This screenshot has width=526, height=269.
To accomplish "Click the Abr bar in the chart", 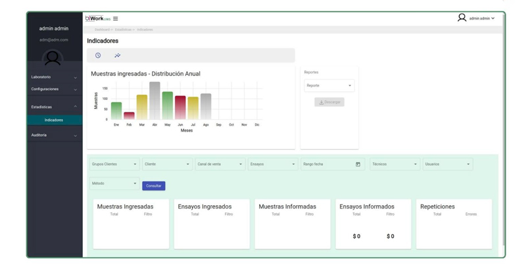I will [x=155, y=101].
